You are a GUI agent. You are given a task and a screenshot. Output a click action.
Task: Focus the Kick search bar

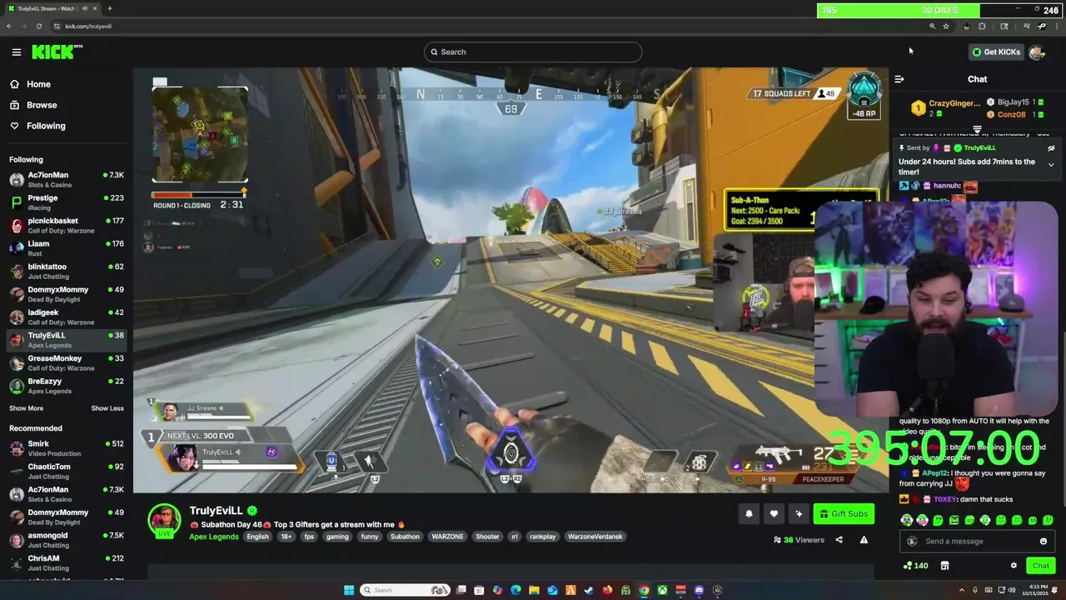coord(533,52)
